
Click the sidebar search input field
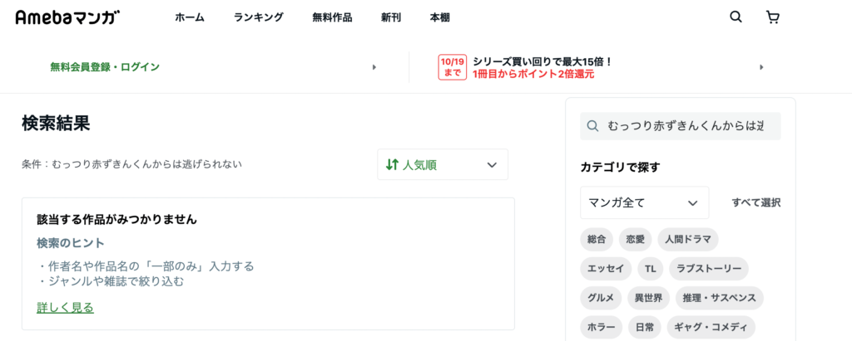(x=681, y=126)
